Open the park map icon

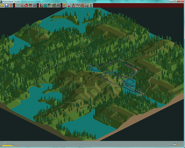pos(35,5)
